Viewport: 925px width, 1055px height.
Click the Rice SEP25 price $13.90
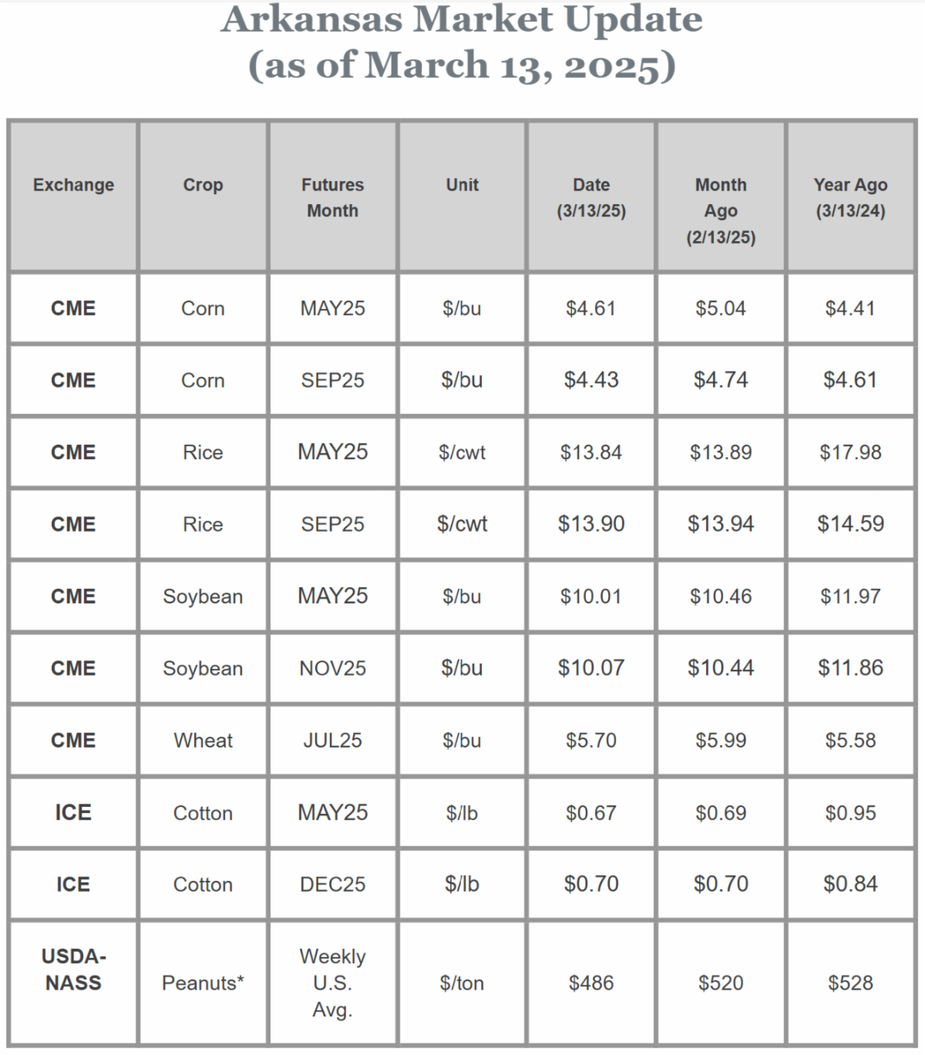tap(591, 524)
